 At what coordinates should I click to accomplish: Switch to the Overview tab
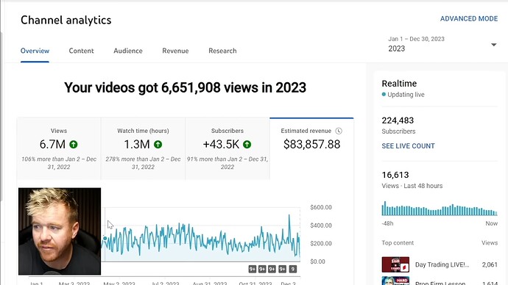point(35,51)
